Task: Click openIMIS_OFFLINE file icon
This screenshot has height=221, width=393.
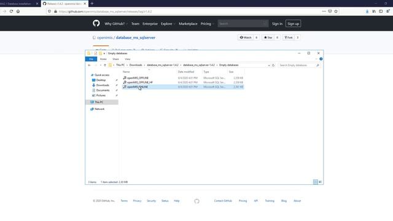Action: [125, 78]
